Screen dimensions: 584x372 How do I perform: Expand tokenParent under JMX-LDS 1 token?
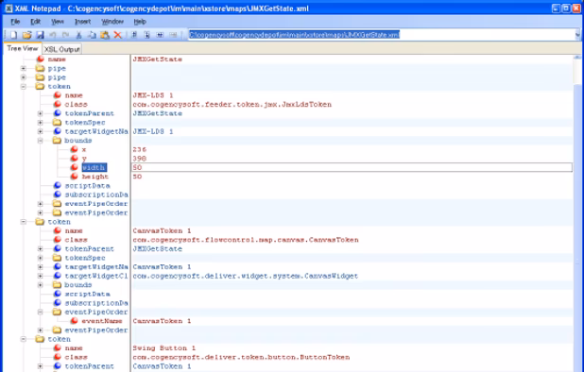pyautogui.click(x=41, y=113)
